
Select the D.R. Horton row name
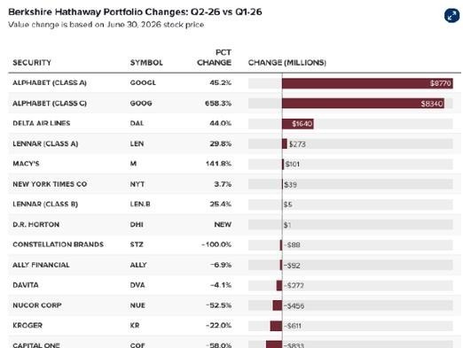tap(36, 224)
